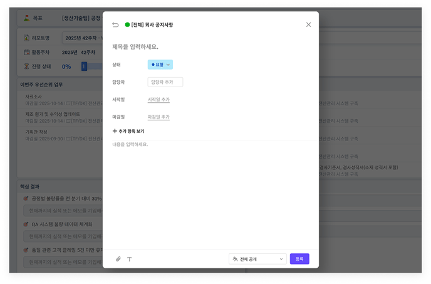Click the 마감일 추가 link

tap(158, 117)
